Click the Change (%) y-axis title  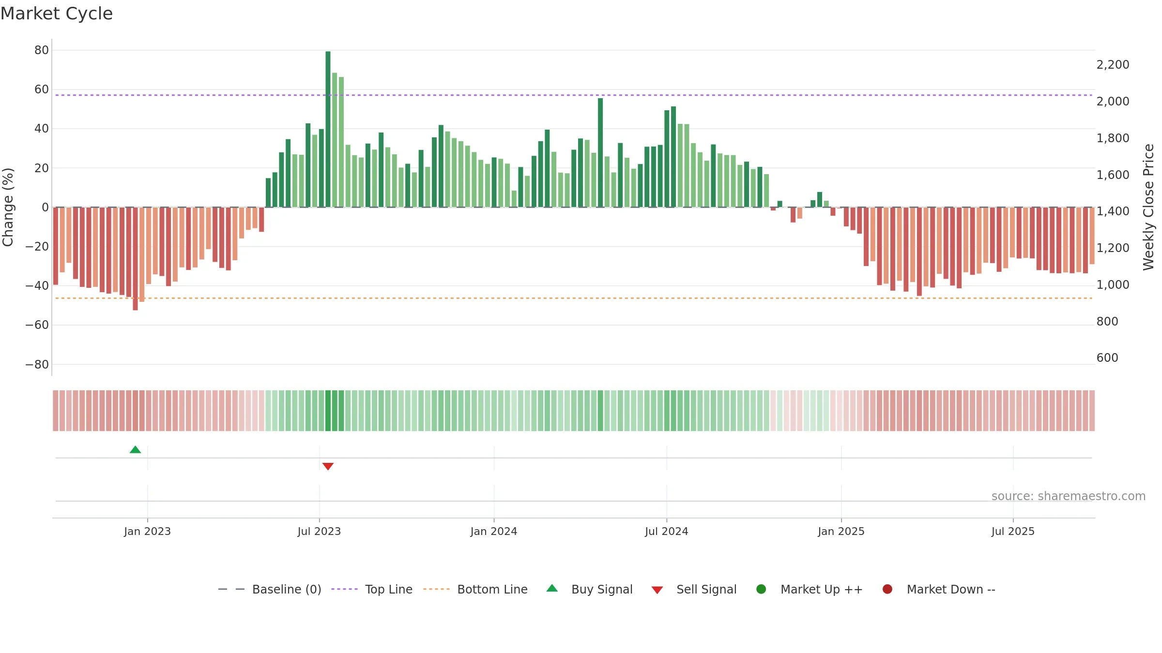point(8,207)
